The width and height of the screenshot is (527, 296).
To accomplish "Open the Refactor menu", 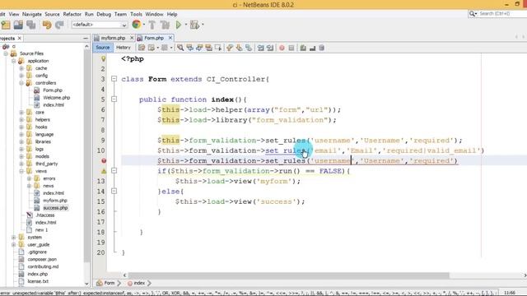I will coord(72,14).
